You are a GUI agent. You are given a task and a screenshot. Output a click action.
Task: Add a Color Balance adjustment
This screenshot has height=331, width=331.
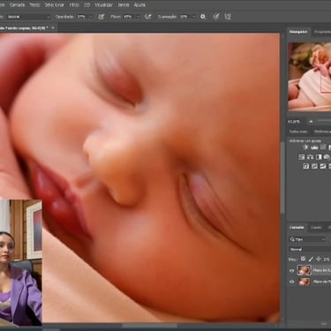pos(310,157)
